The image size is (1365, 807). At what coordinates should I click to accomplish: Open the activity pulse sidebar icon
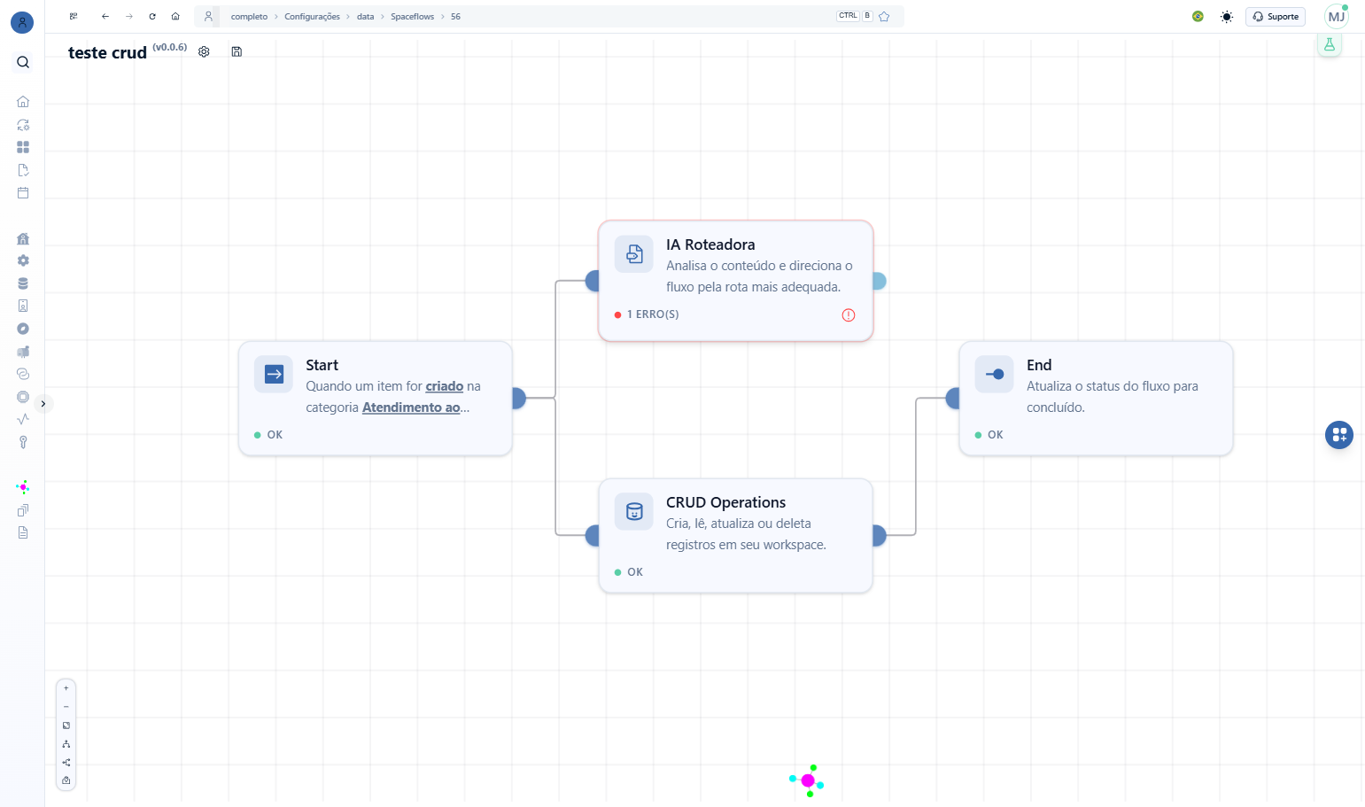[23, 419]
